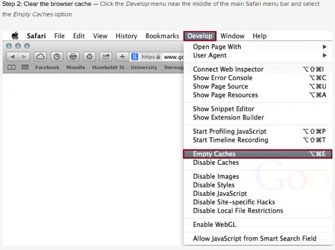This screenshot has width=335, height=250.
Task: Click the https lock indicator
Action: tap(151, 57)
